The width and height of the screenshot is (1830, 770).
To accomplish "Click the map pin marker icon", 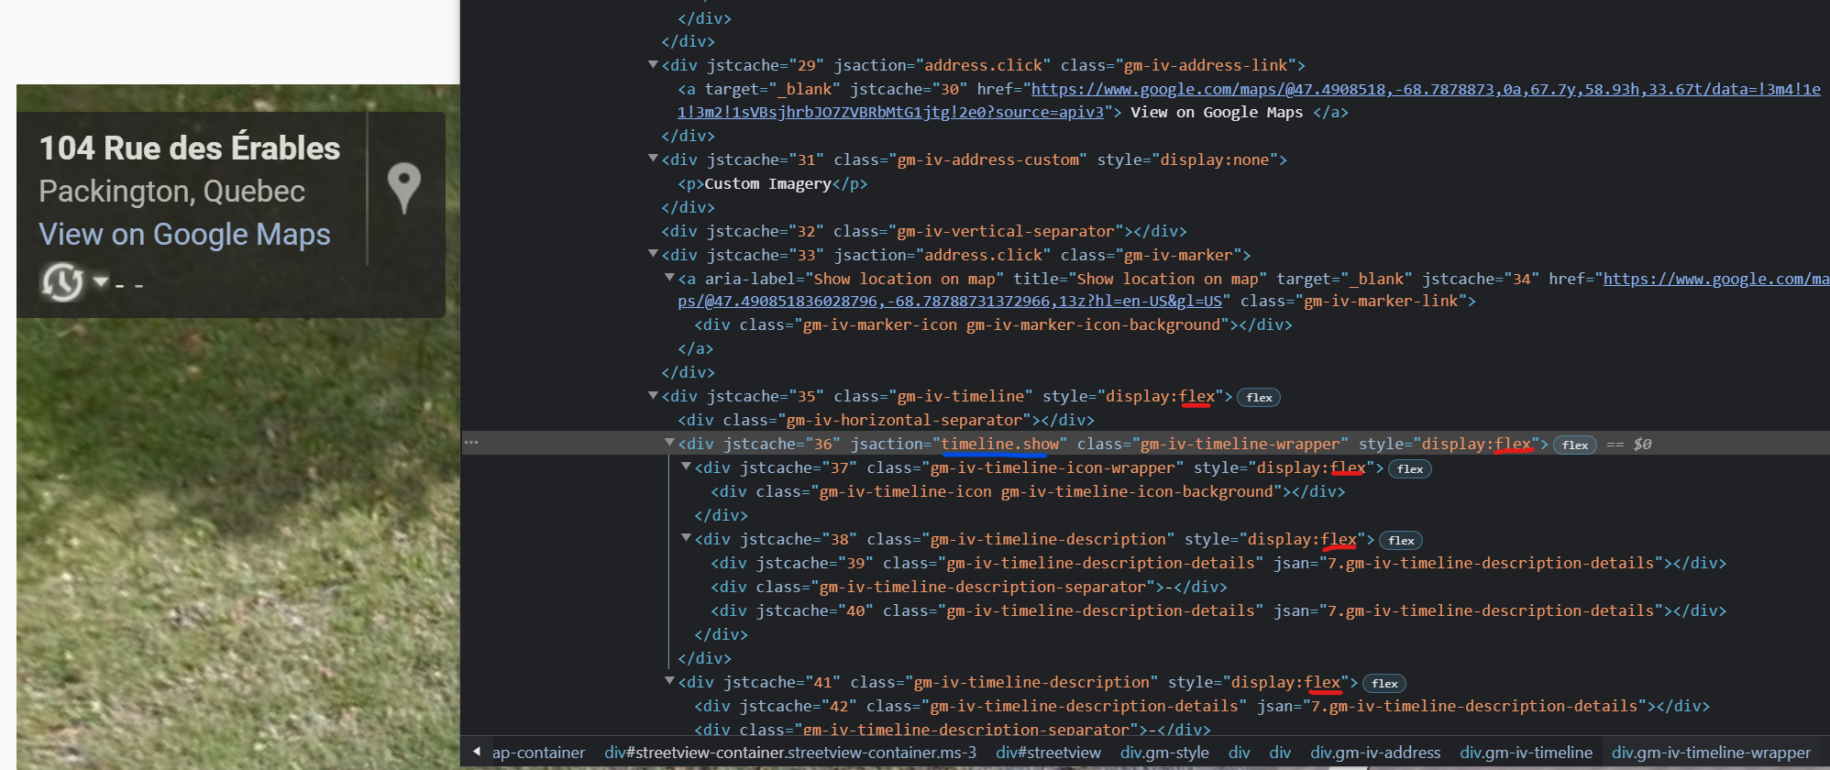I will tap(403, 187).
